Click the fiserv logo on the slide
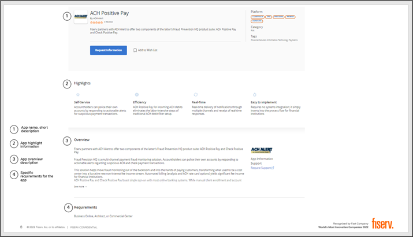 click(x=382, y=224)
